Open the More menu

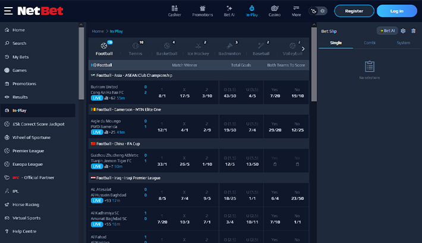click(297, 11)
